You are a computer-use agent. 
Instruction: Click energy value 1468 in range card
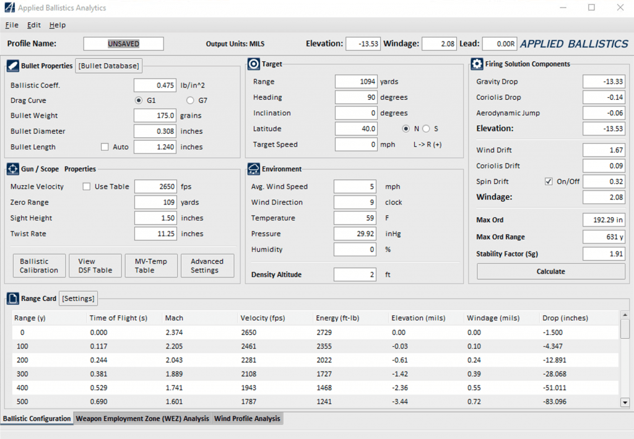(324, 388)
